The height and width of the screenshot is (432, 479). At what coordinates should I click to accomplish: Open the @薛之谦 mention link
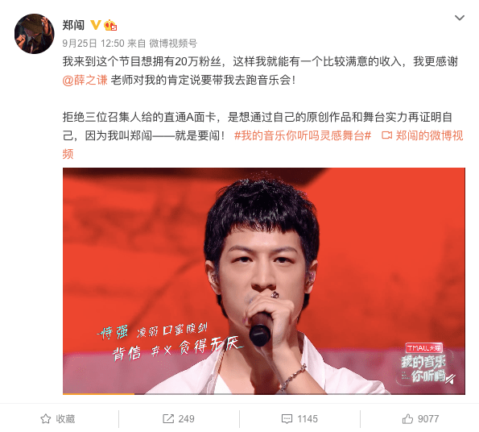click(85, 80)
